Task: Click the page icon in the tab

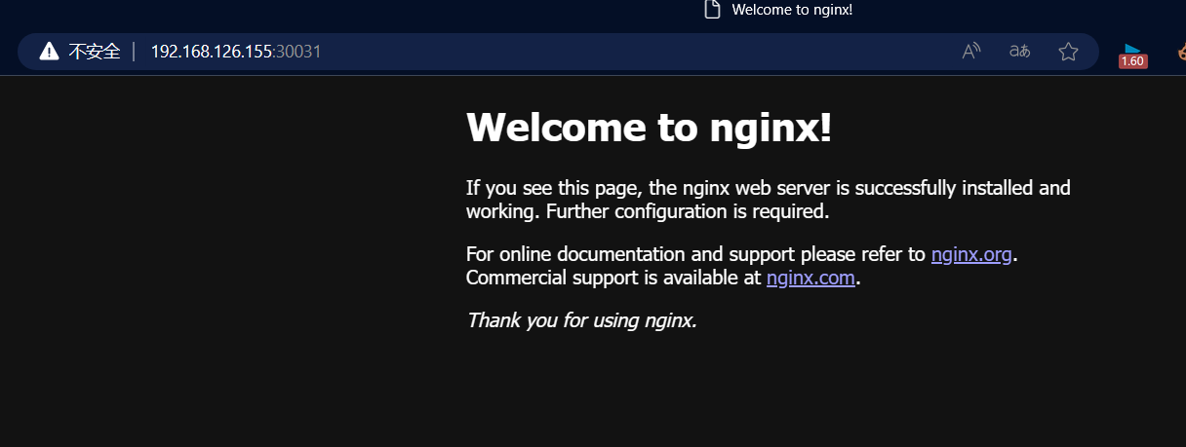Action: pyautogui.click(x=712, y=10)
